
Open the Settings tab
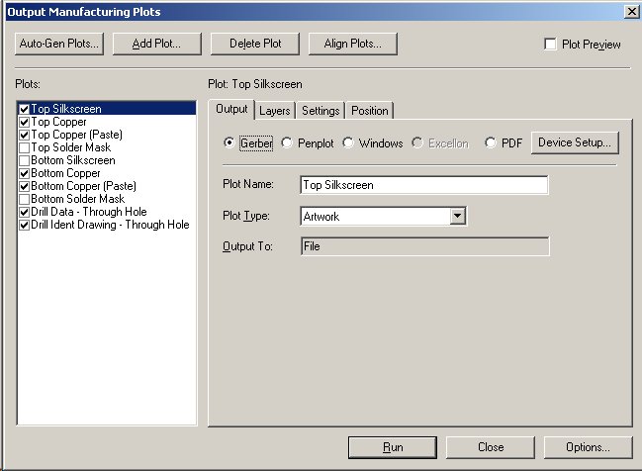pyautogui.click(x=321, y=111)
